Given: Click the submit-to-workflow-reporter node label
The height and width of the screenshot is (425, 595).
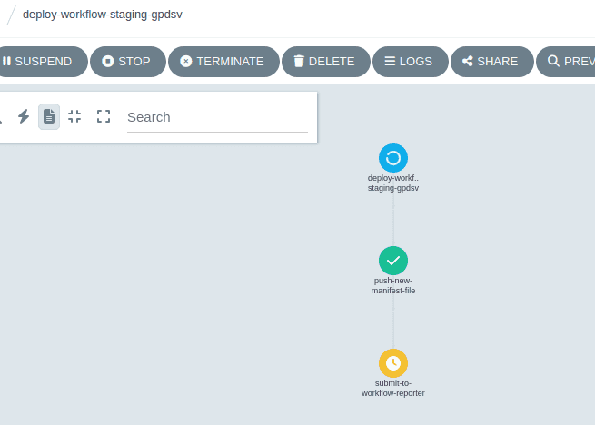Looking at the screenshot, I should 393,389.
